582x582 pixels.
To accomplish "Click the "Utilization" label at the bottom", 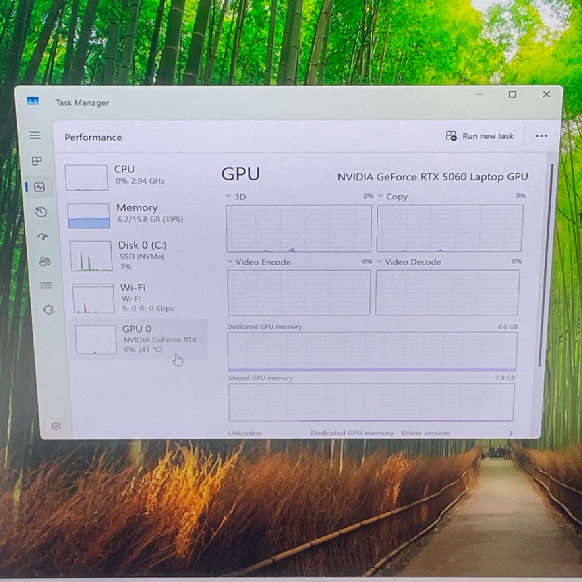I will point(245,433).
